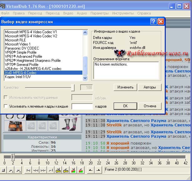This screenshot has width=192, height=181.
Task: Step back one frame
Action: pyautogui.click(x=36, y=170)
